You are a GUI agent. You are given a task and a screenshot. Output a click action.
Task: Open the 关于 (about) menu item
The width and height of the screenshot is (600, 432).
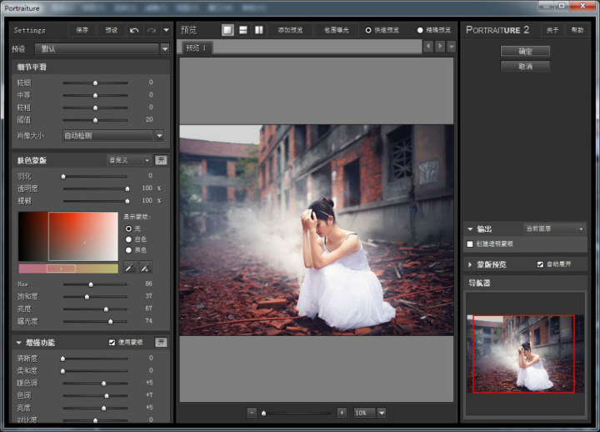[x=552, y=30]
